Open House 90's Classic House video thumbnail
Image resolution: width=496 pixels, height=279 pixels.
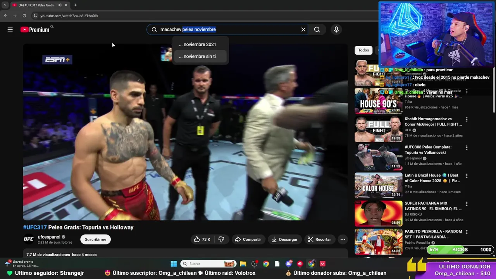378,101
